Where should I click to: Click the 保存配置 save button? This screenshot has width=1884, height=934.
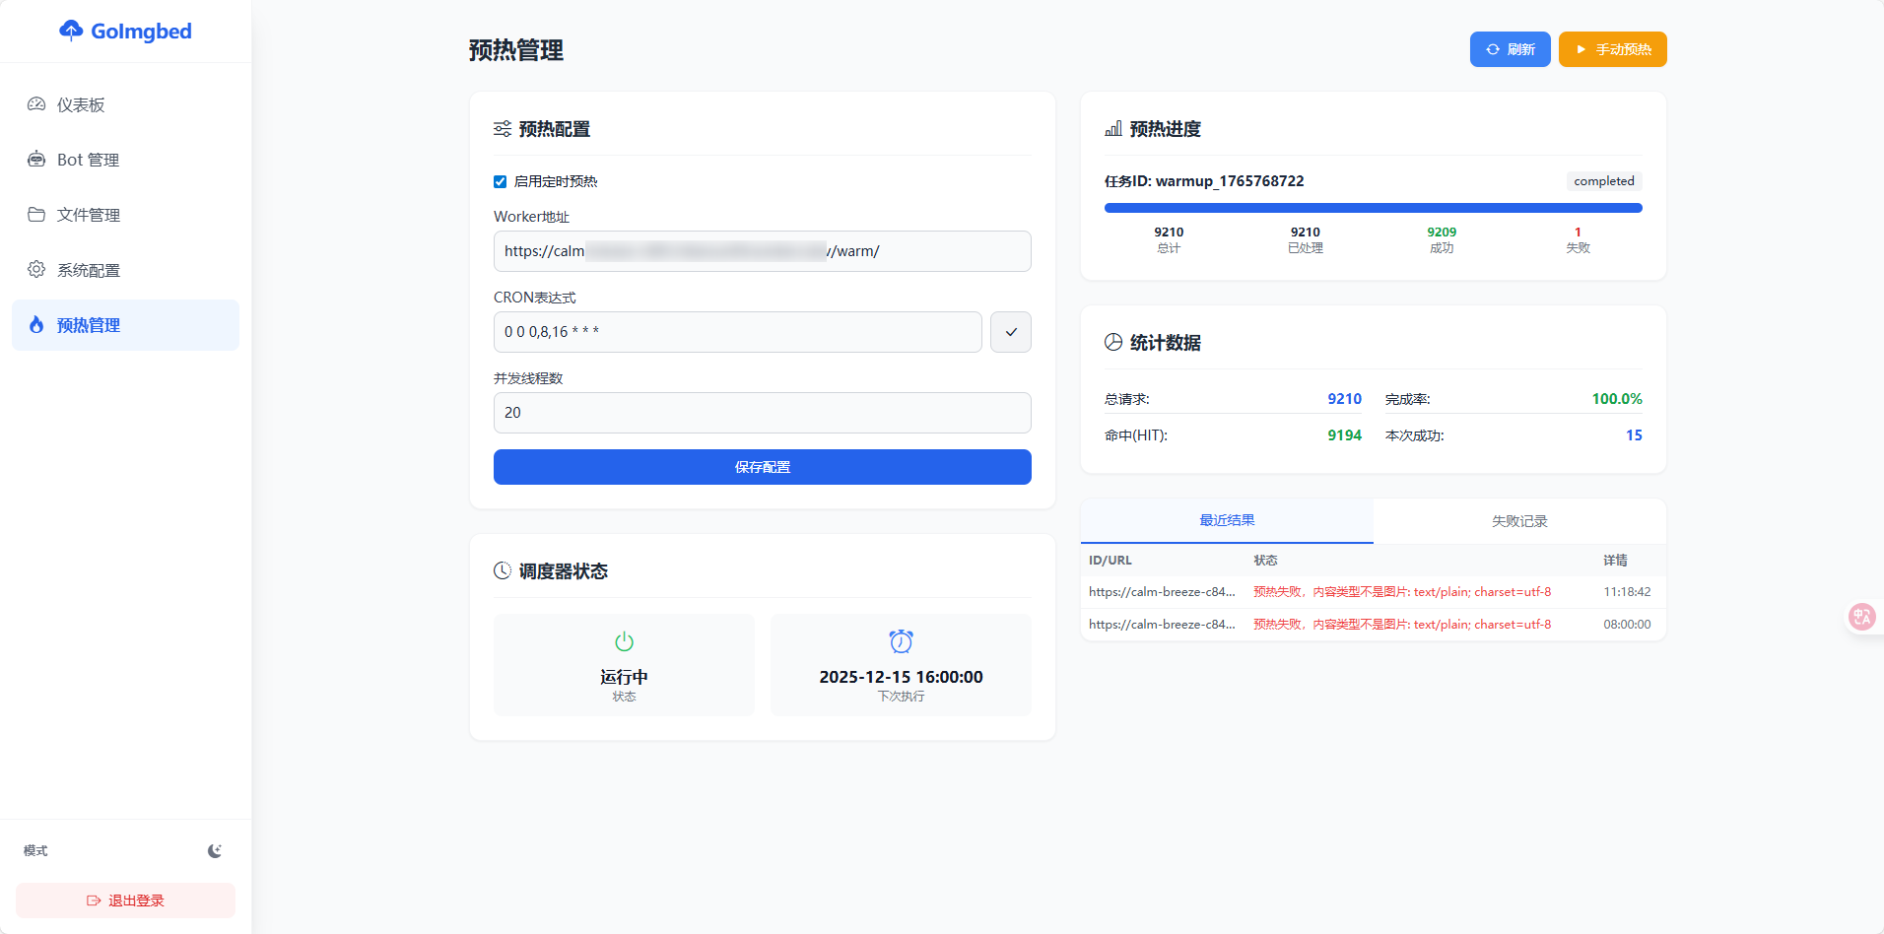coord(762,467)
